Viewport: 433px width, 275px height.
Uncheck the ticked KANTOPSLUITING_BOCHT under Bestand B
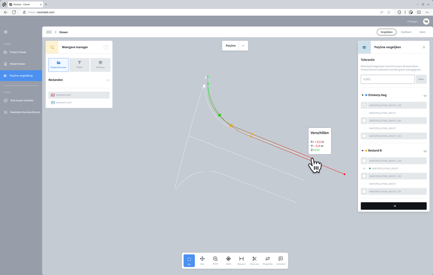pyautogui.click(x=364, y=168)
